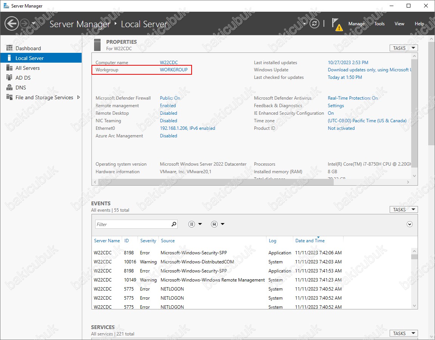Click Feedback & Diagnostics Settings link

(x=336, y=106)
